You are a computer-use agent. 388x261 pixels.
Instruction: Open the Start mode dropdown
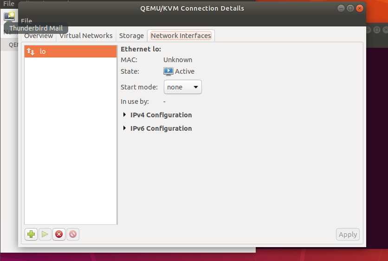[182, 87]
